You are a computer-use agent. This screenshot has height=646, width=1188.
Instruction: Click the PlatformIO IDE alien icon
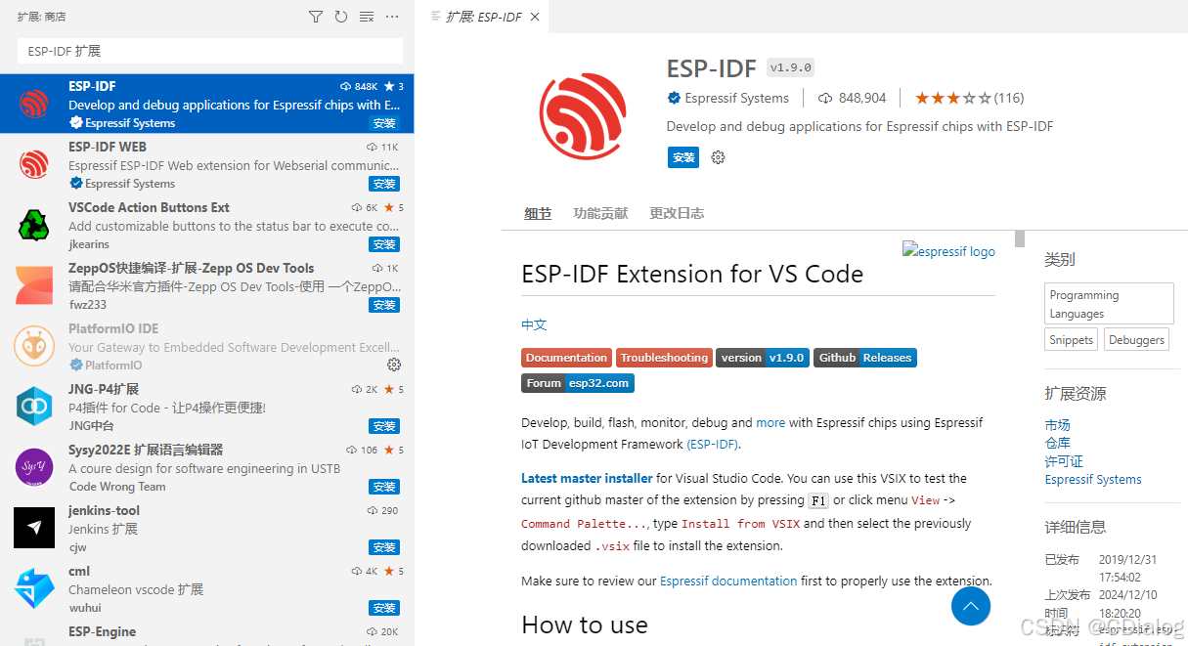pos(34,347)
